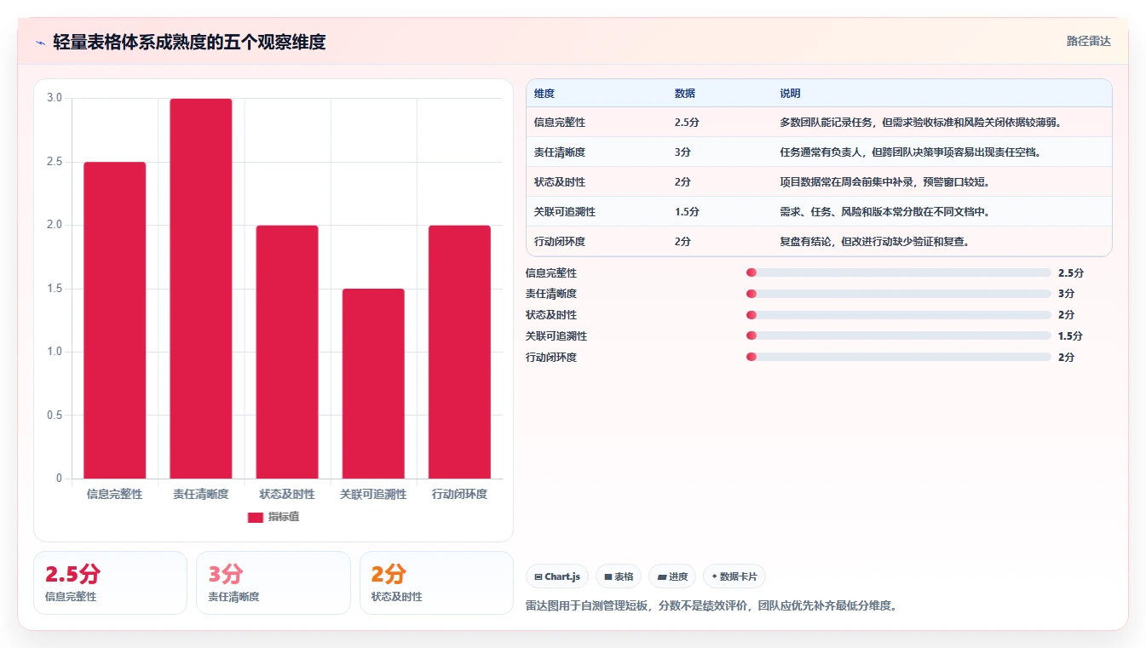Click the 状态及时性 progress bar

coord(898,315)
